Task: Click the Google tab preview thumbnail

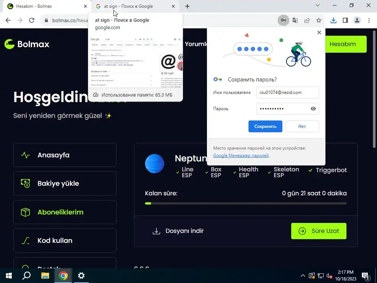Action: (135, 62)
